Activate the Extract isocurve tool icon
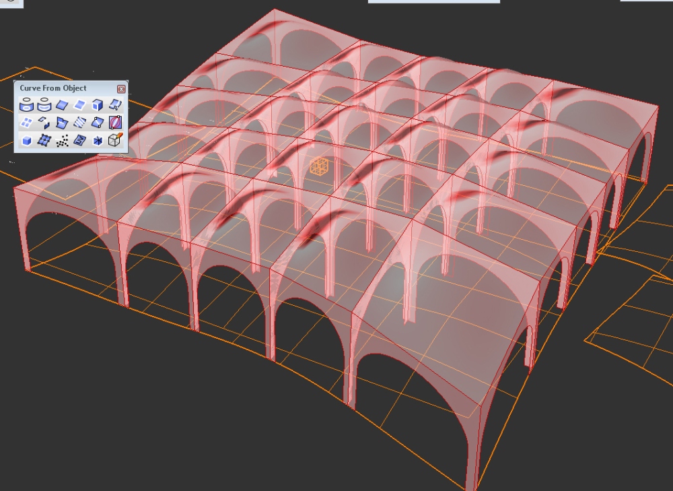This screenshot has height=491, width=673. pos(115,105)
